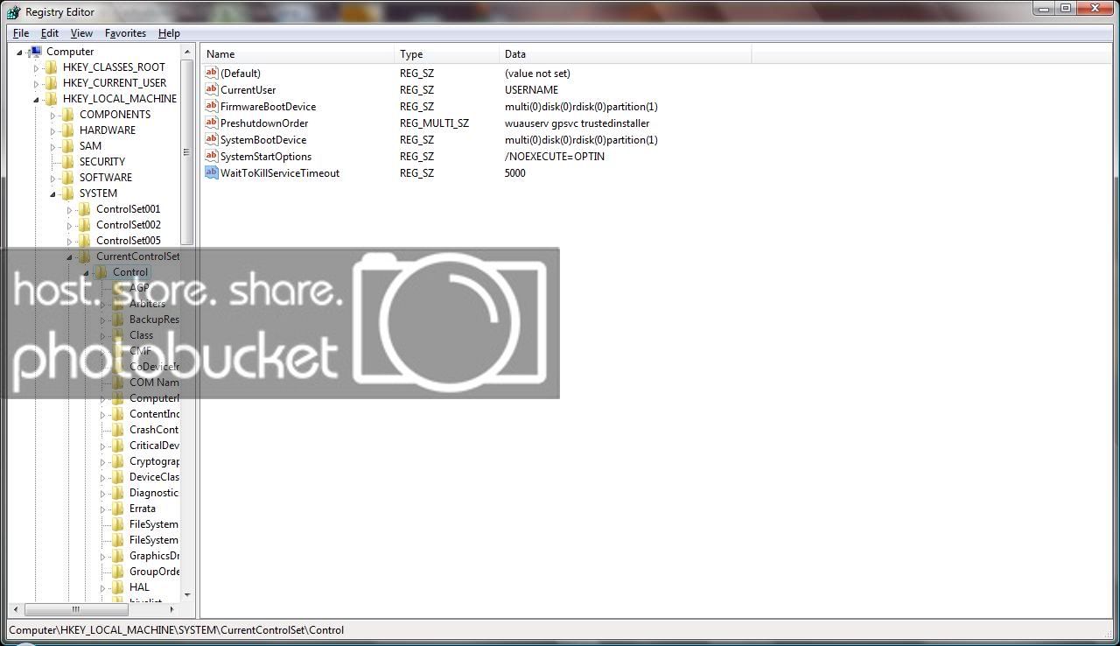The image size is (1120, 646).
Task: Click the HARDWARE folder icon
Action: (68, 130)
